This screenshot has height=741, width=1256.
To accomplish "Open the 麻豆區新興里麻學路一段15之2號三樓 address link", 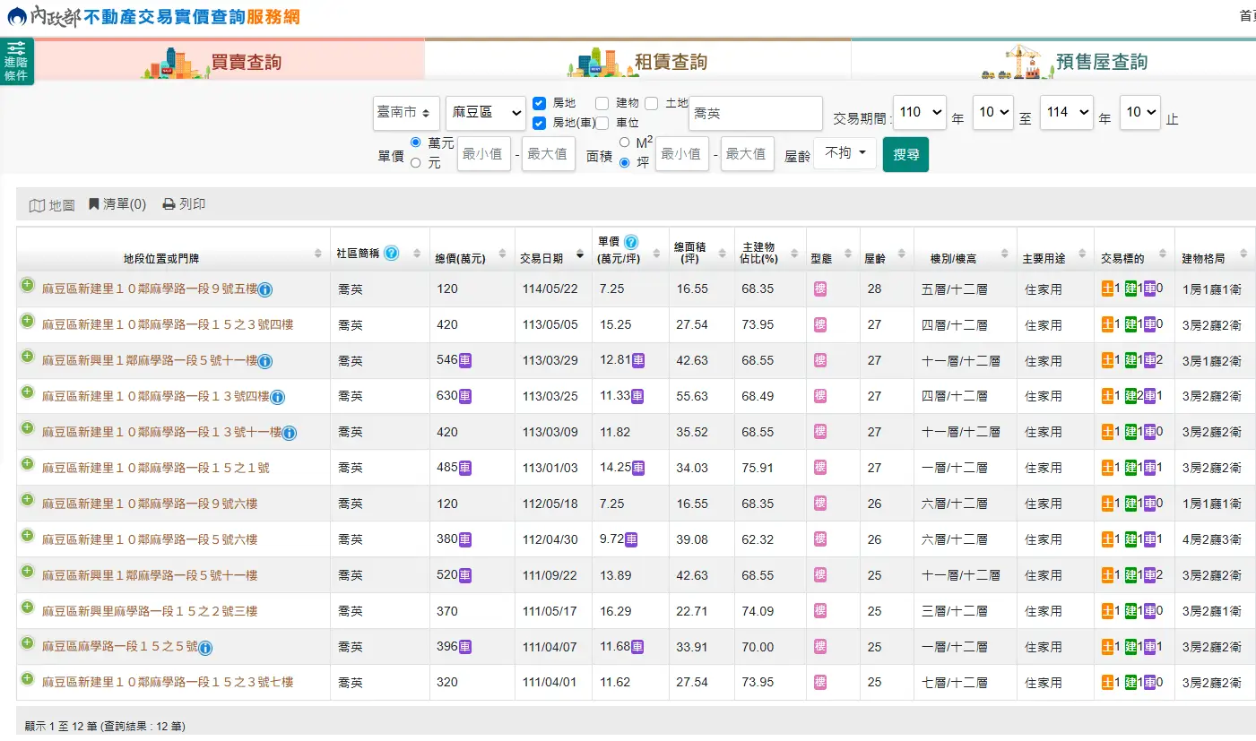I will [150, 611].
